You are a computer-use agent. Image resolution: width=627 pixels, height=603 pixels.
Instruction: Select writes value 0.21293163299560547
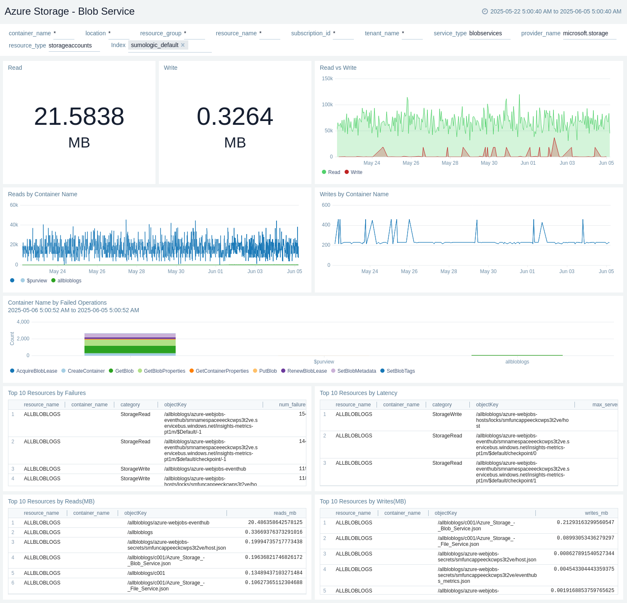pyautogui.click(x=585, y=523)
